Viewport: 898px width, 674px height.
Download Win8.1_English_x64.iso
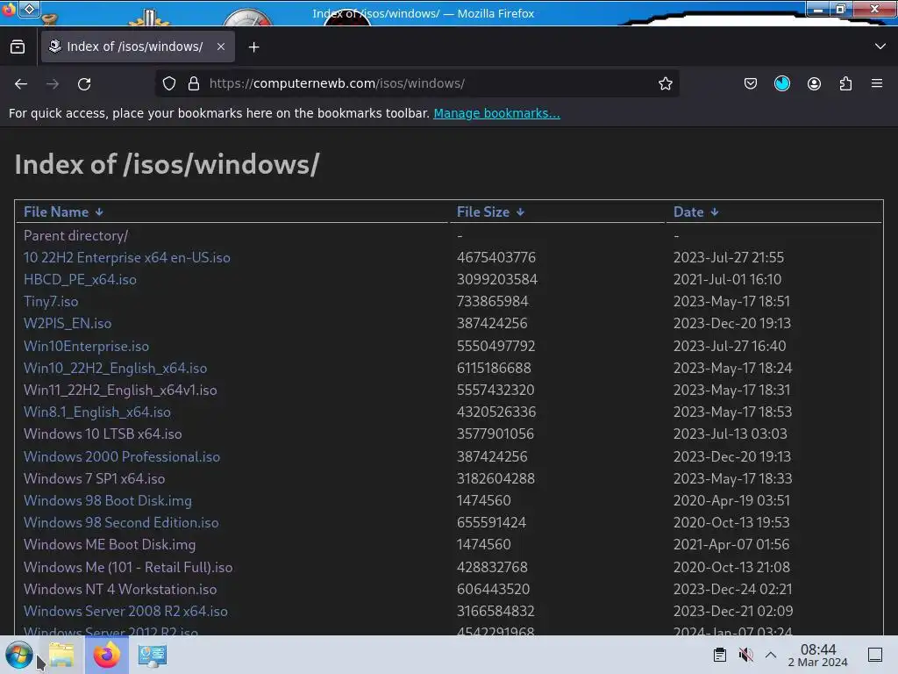coord(96,412)
